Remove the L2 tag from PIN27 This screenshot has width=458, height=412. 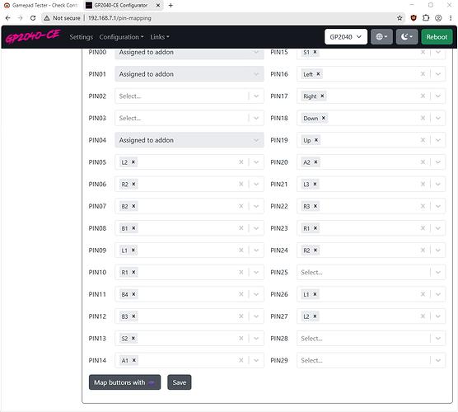point(315,316)
